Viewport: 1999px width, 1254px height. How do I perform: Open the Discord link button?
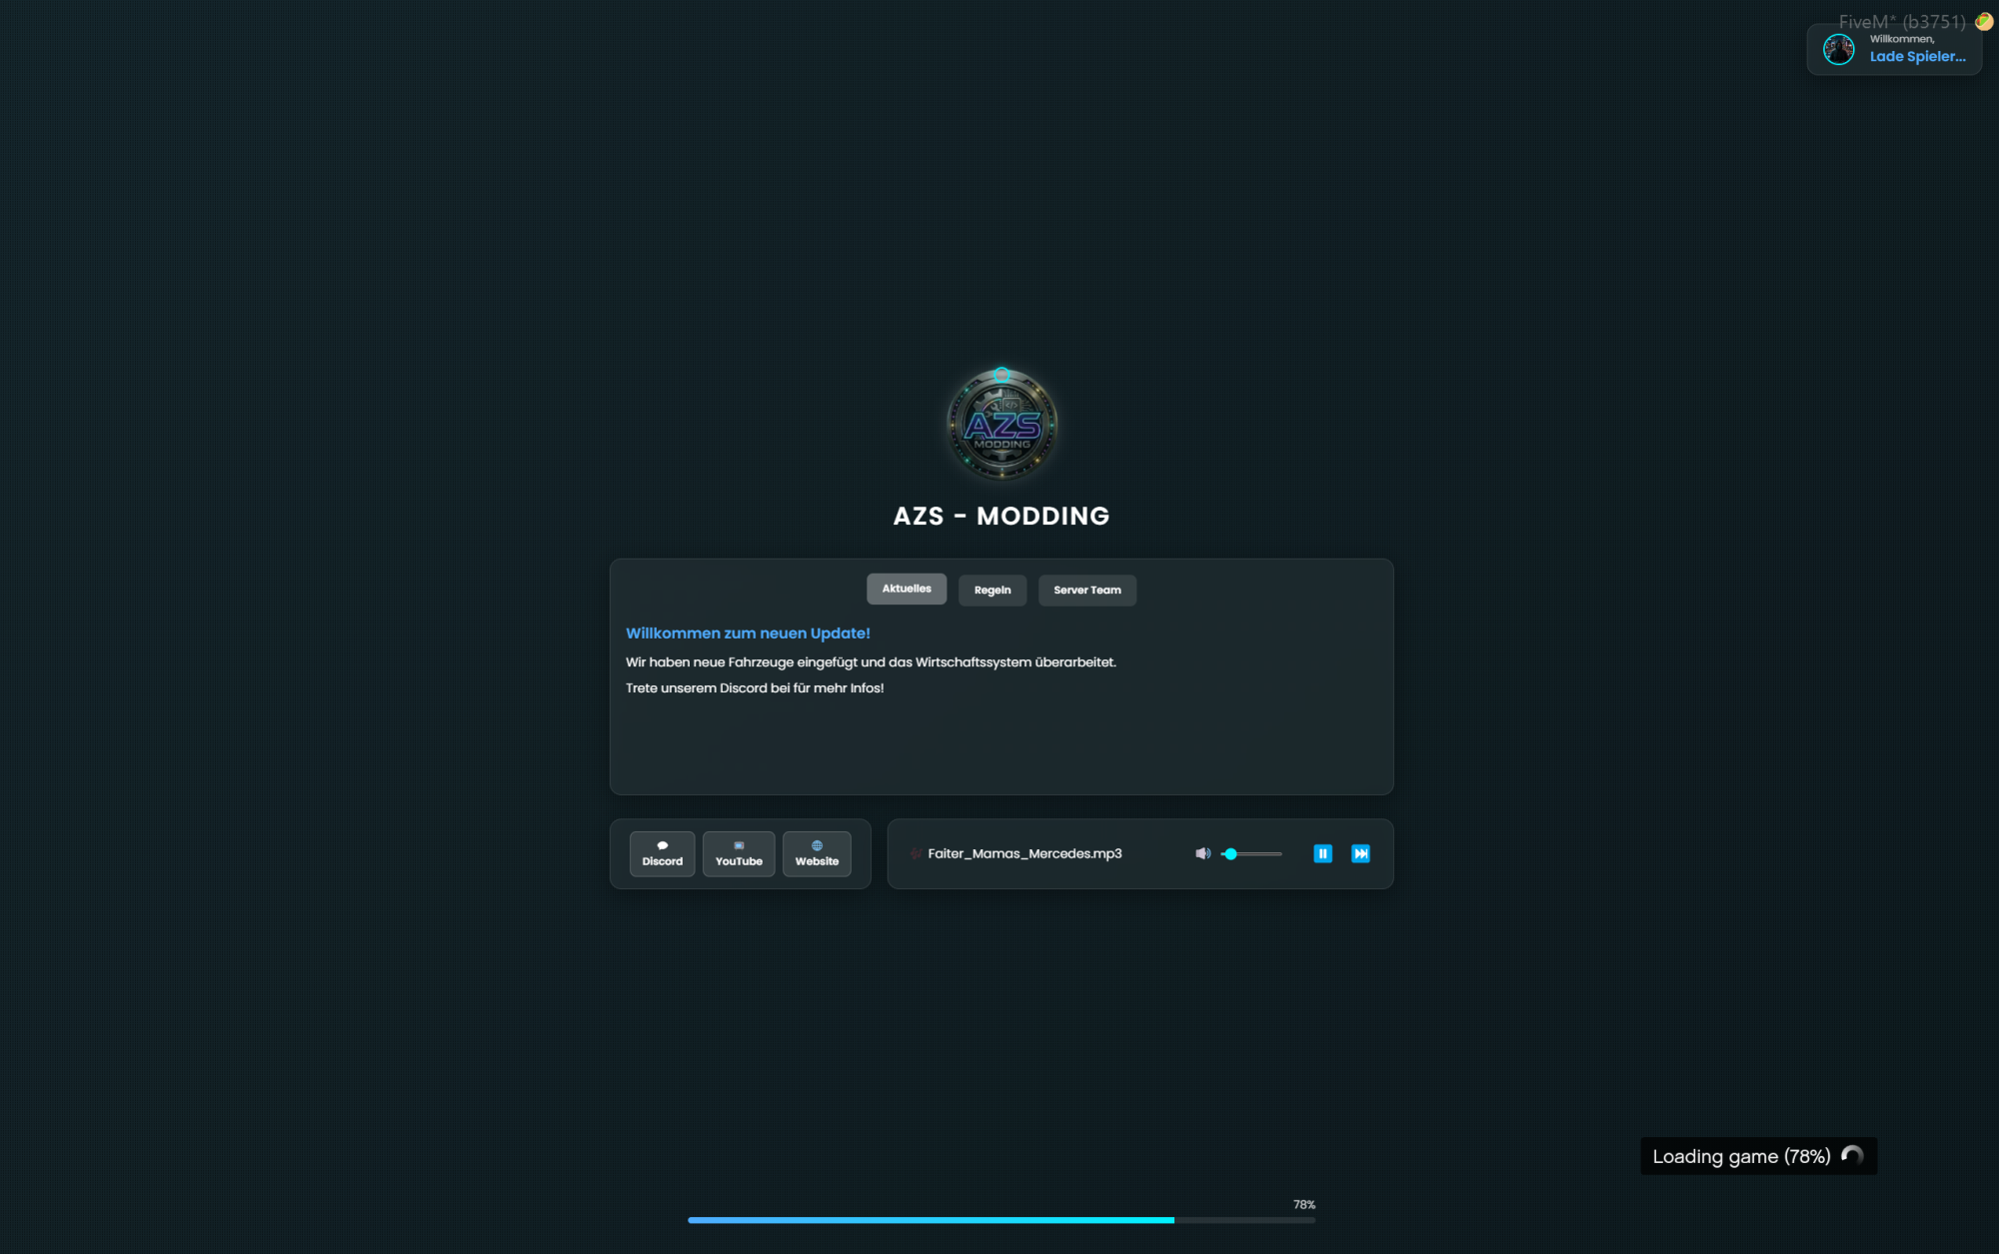point(662,853)
